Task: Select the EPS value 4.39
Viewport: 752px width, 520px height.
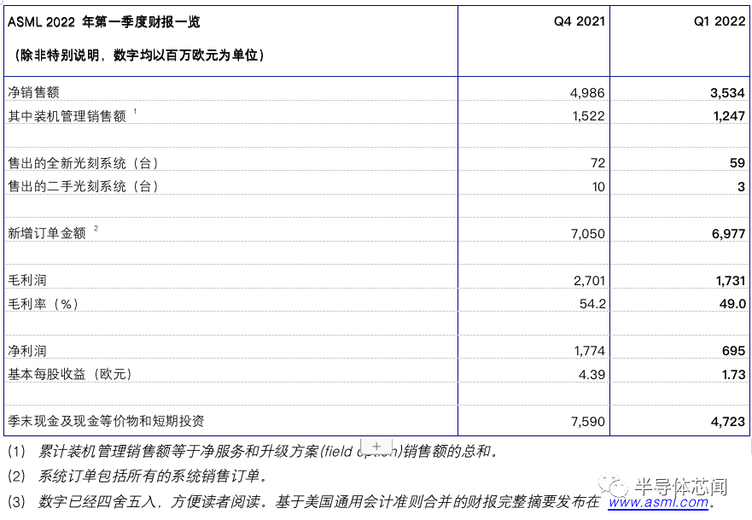Action: pyautogui.click(x=592, y=375)
